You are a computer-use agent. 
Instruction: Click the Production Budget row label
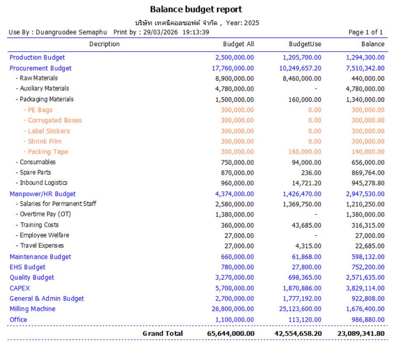(37, 58)
